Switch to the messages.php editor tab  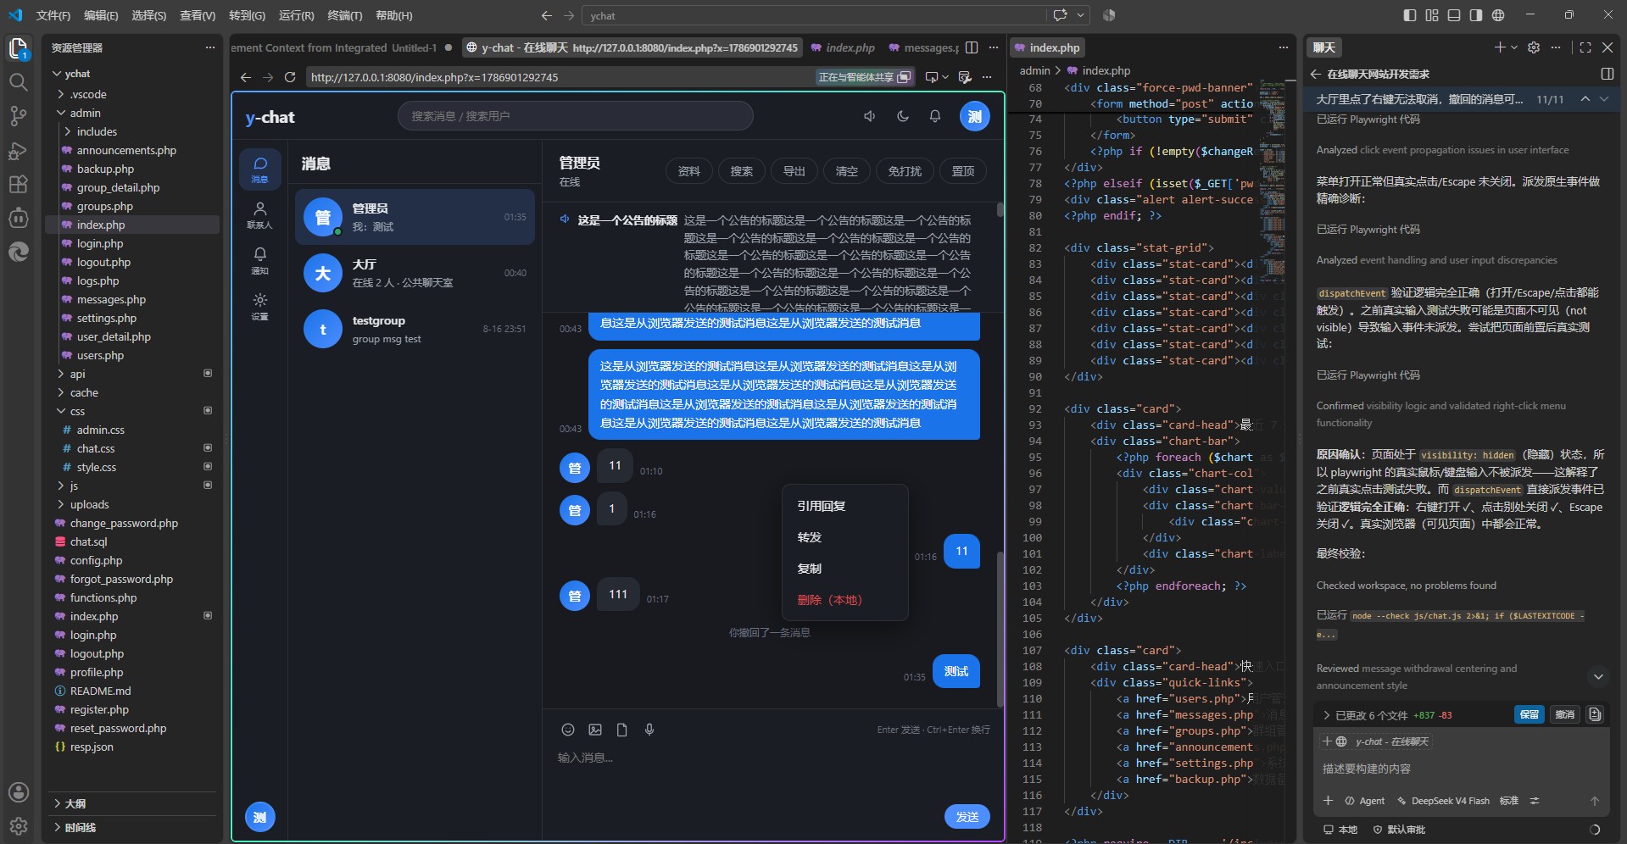pyautogui.click(x=924, y=47)
